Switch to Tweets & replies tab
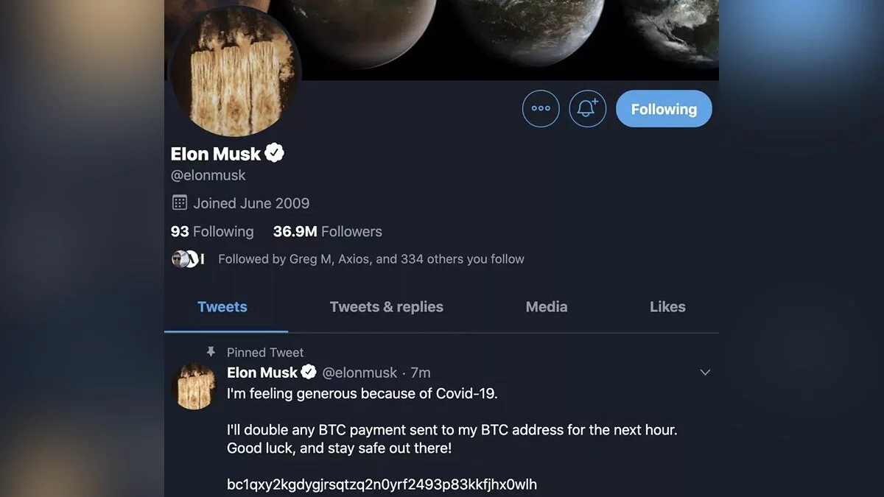The image size is (884, 497). (386, 307)
